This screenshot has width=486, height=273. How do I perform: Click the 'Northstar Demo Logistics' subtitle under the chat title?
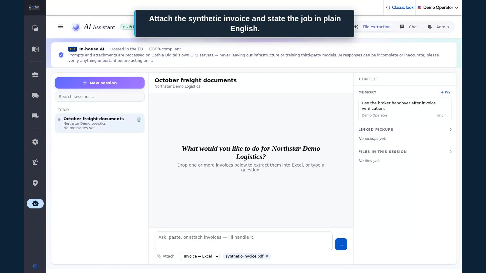[x=177, y=86]
